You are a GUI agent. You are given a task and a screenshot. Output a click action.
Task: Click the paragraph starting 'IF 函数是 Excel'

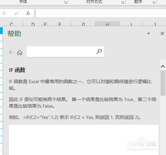pyautogui.click(x=80, y=85)
